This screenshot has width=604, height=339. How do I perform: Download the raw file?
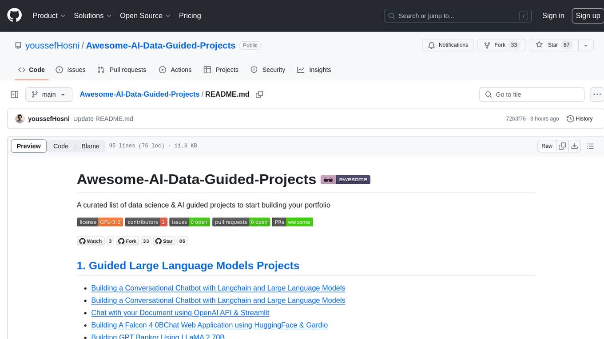[x=575, y=146]
